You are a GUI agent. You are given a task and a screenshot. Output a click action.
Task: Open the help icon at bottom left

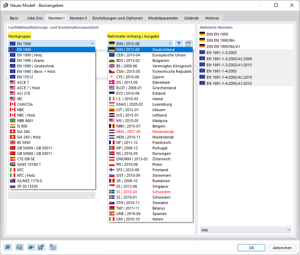click(7, 247)
